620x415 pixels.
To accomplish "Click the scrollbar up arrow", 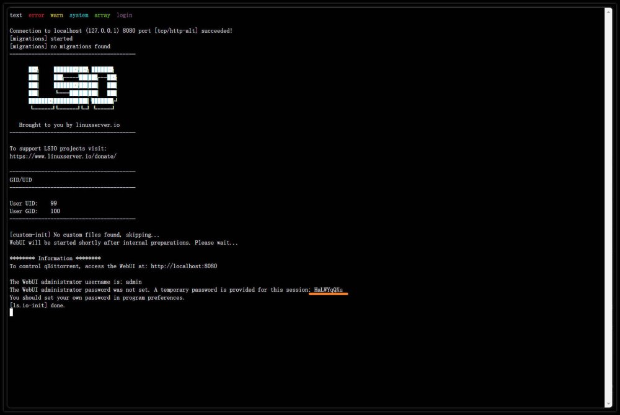I will click(x=609, y=11).
